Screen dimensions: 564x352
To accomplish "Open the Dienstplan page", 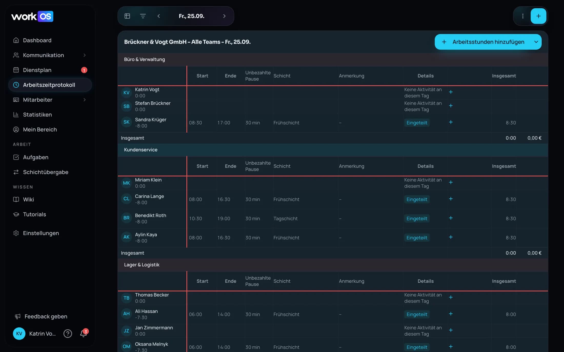I will (x=50, y=70).
